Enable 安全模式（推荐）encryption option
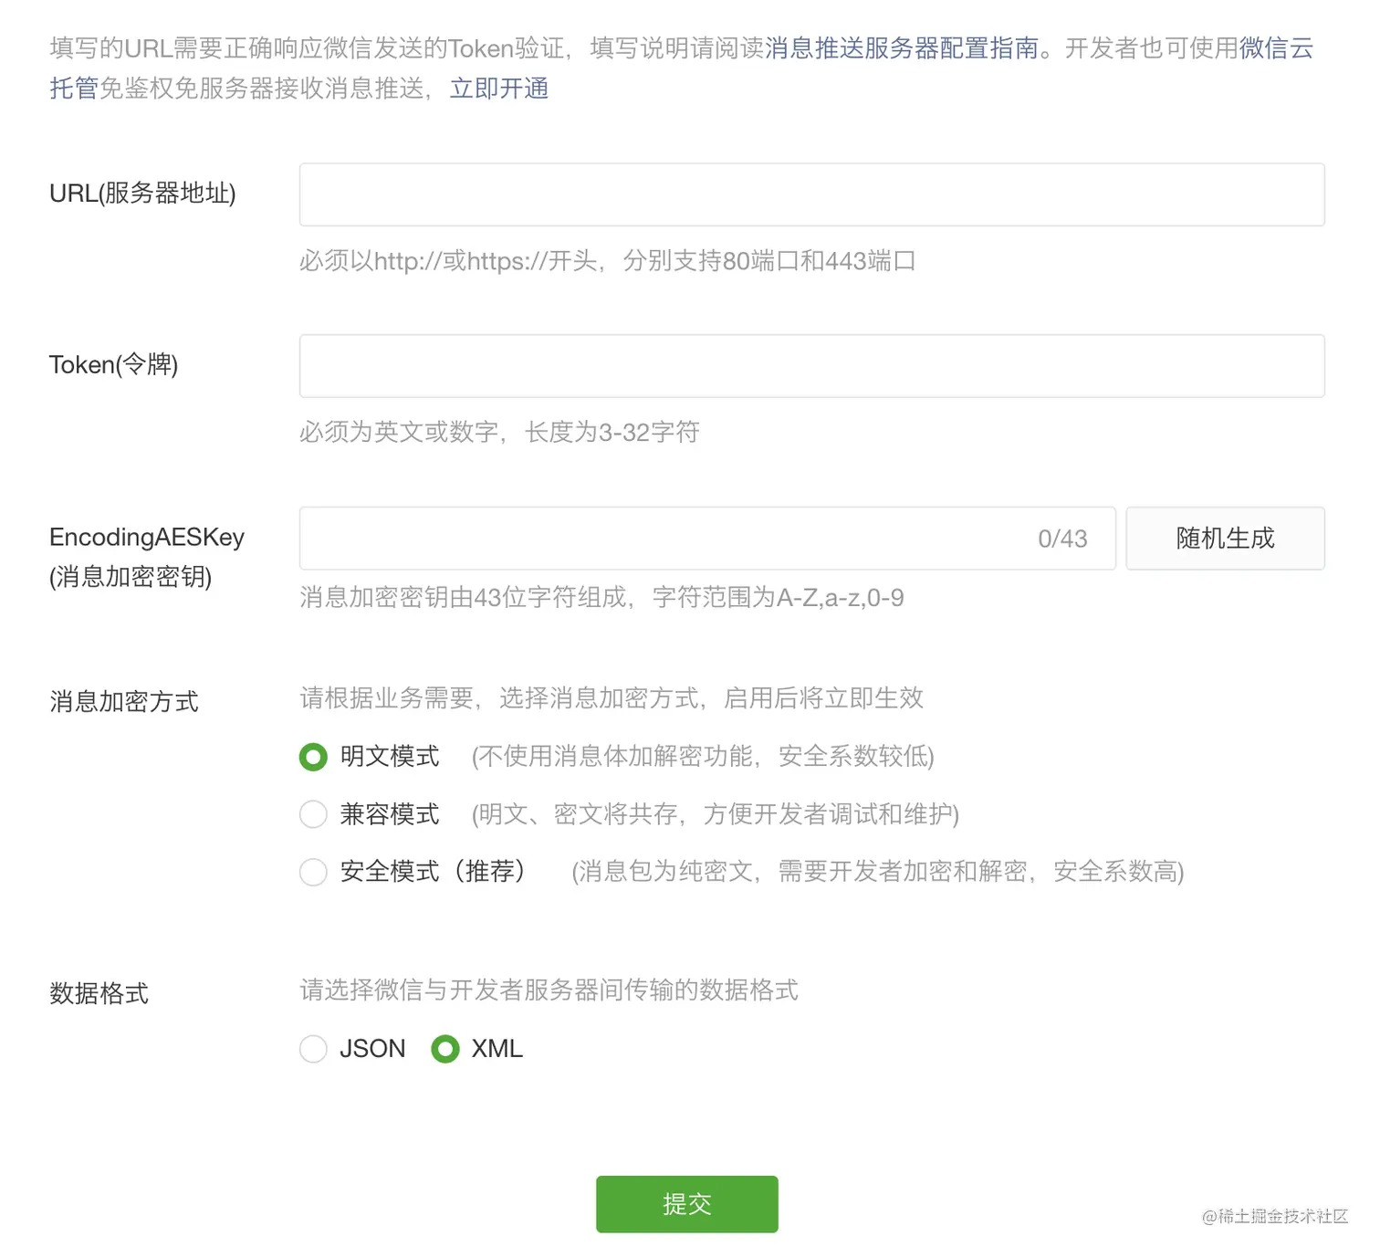This screenshot has width=1380, height=1257. pyautogui.click(x=313, y=872)
